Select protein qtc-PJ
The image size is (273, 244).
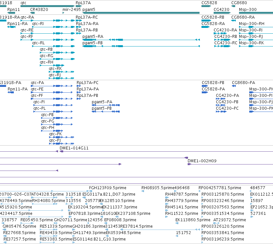[62, 144]
